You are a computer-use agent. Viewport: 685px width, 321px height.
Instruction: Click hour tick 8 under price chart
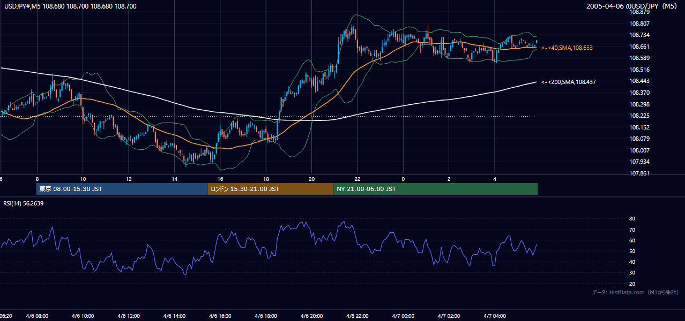tap(37, 179)
